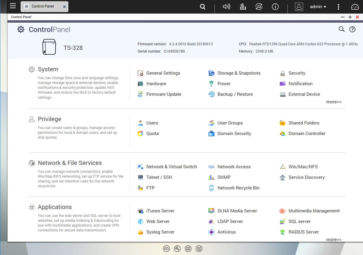
Task: Open the resource monitor dashboard icon
Action: point(355,7)
